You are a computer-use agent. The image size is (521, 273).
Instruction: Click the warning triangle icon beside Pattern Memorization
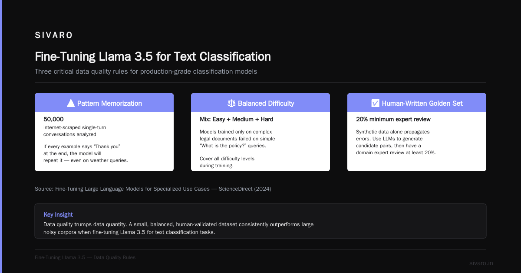click(x=71, y=103)
